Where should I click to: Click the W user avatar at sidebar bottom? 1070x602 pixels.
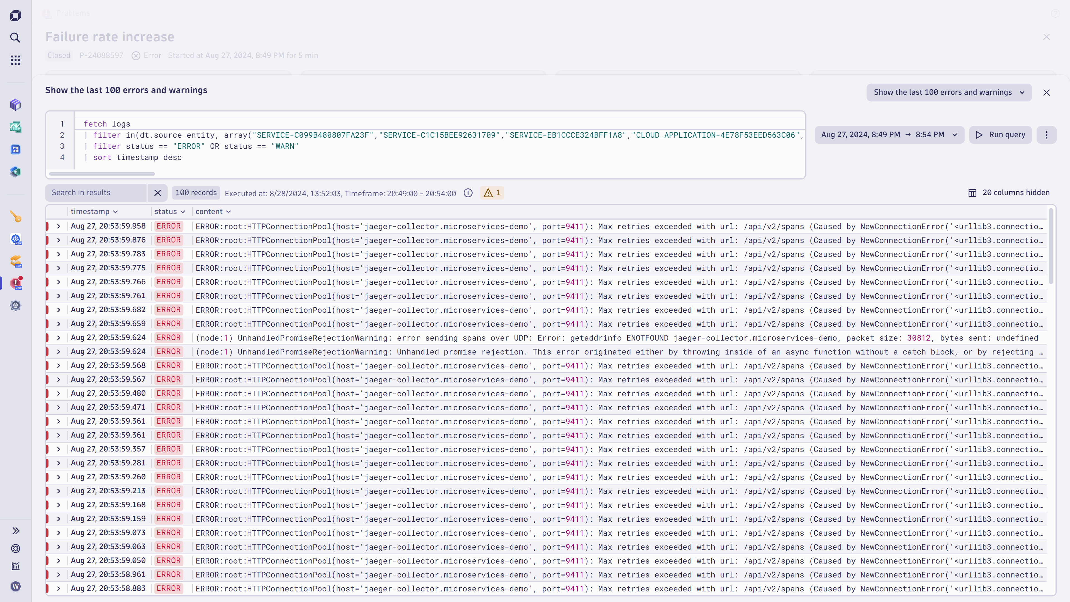(x=15, y=586)
